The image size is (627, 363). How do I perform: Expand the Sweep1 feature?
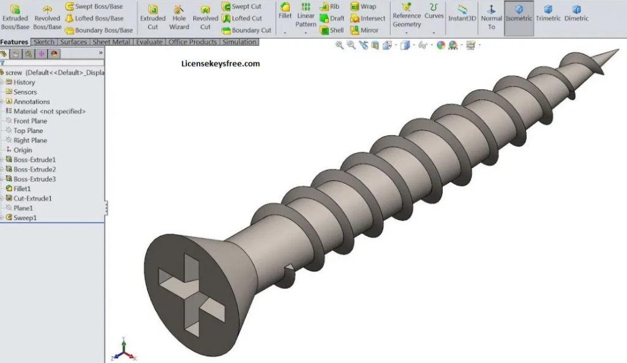click(x=2, y=218)
